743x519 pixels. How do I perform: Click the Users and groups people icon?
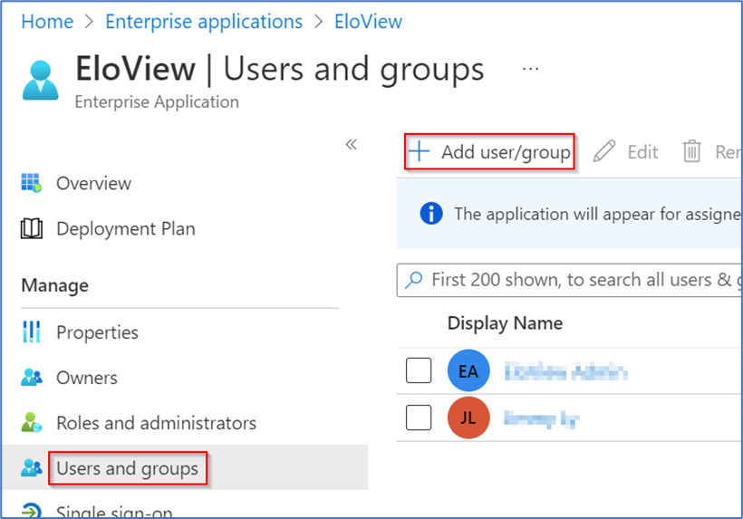[32, 468]
